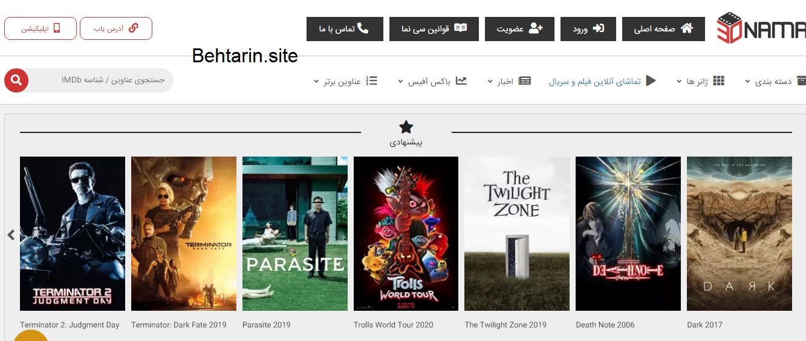806x341 pixels.
Task: Click the archive box icon beside دسته بندی
Action: coord(802,81)
